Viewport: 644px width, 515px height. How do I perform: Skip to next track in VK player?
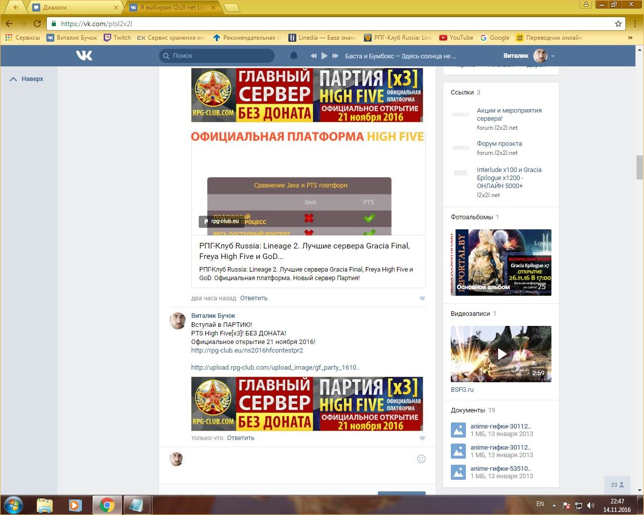336,56
